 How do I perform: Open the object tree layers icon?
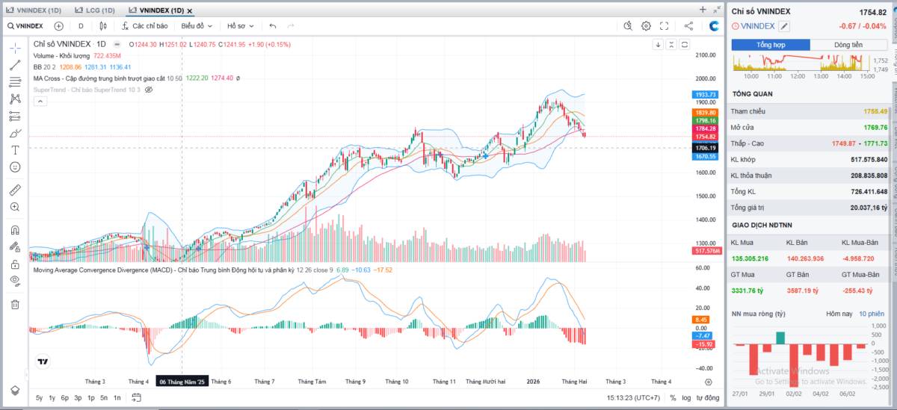click(x=15, y=391)
